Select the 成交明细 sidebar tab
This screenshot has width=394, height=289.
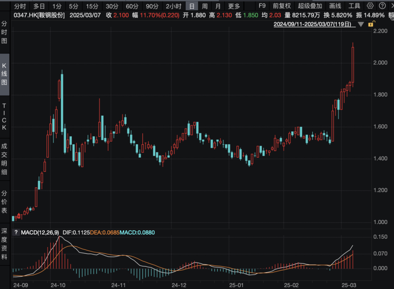coord(4,159)
